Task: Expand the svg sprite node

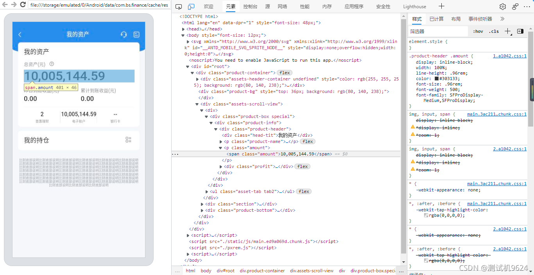Action: pos(188,42)
